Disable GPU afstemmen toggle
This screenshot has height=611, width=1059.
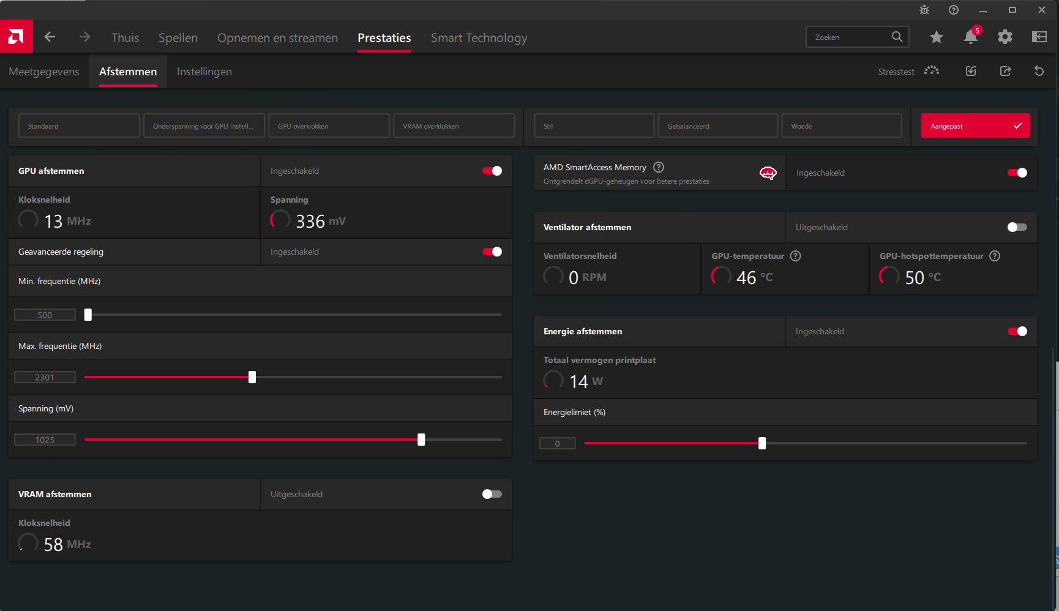[x=492, y=171]
